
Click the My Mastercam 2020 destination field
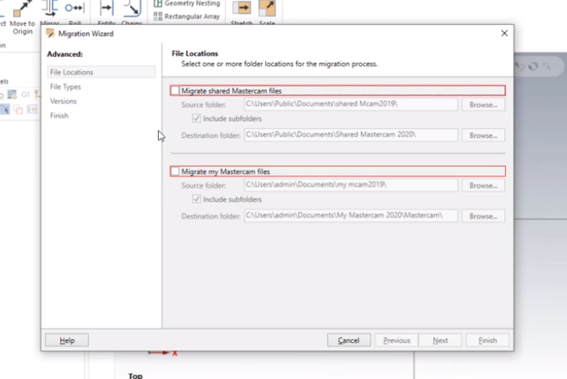coord(350,216)
